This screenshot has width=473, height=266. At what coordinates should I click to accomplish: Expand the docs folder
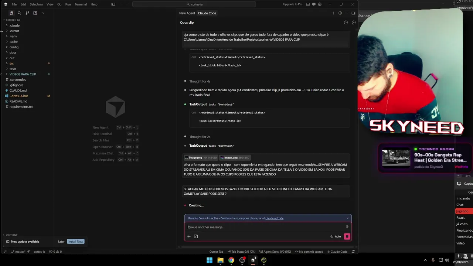coord(13,52)
